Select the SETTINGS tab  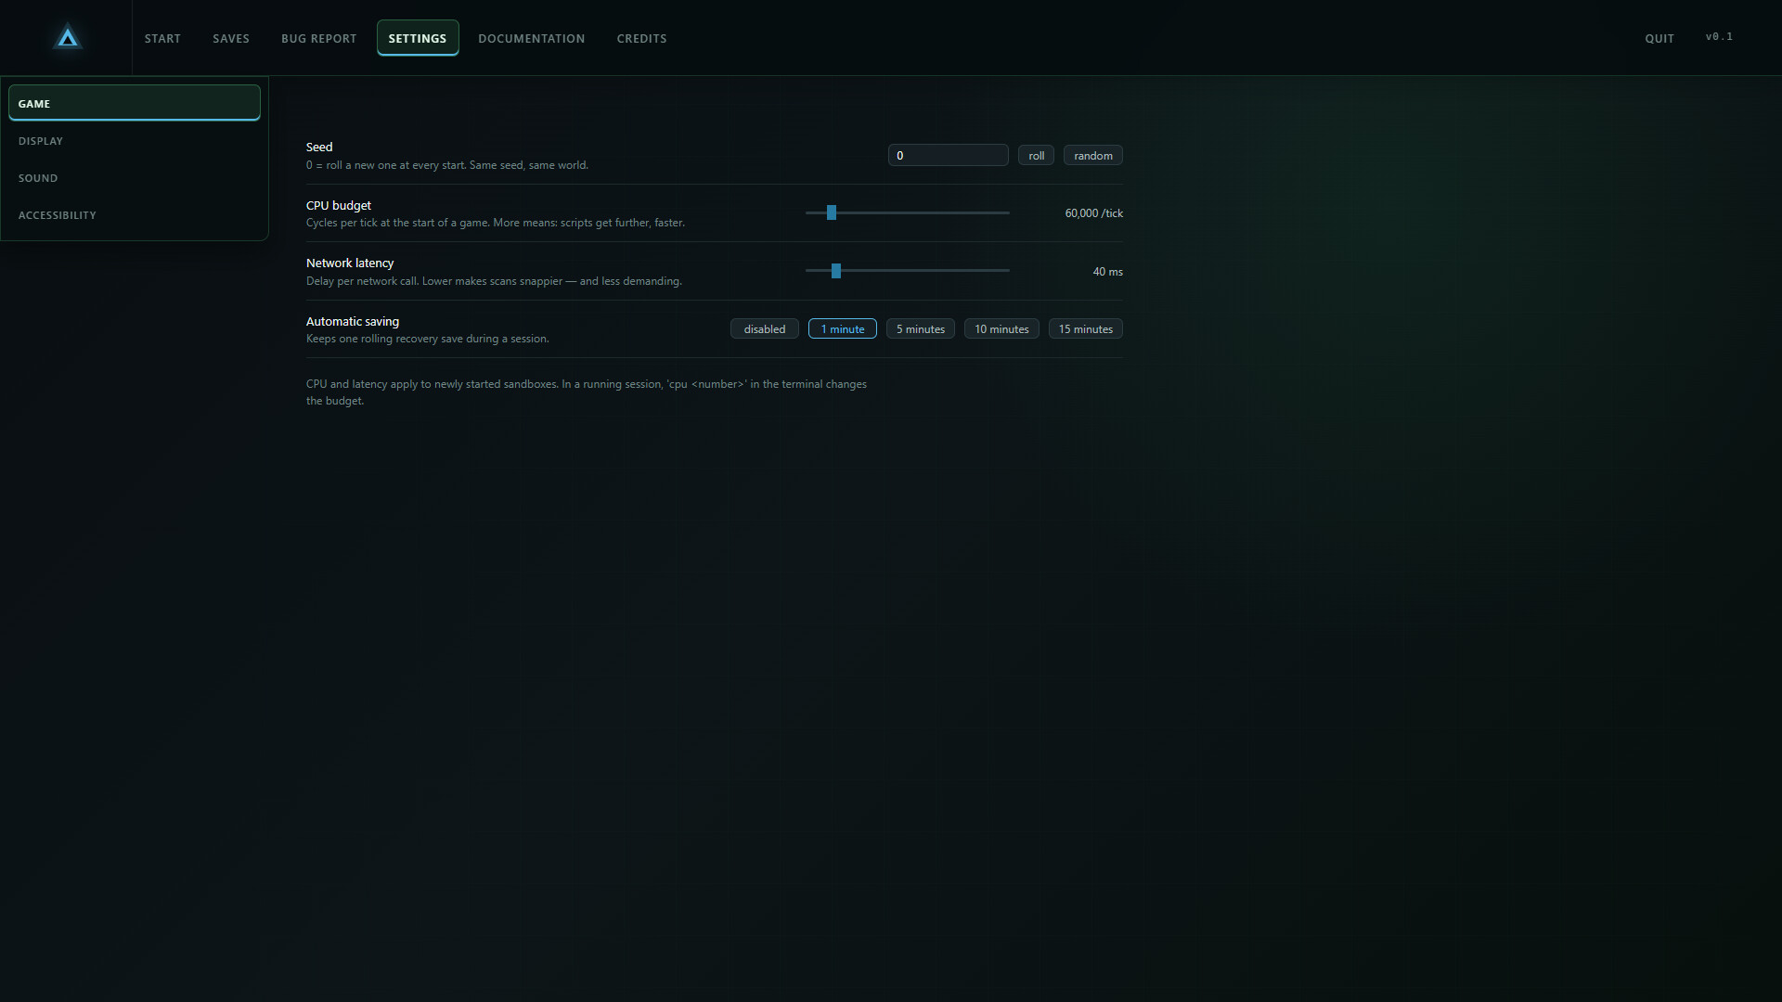pyautogui.click(x=418, y=38)
